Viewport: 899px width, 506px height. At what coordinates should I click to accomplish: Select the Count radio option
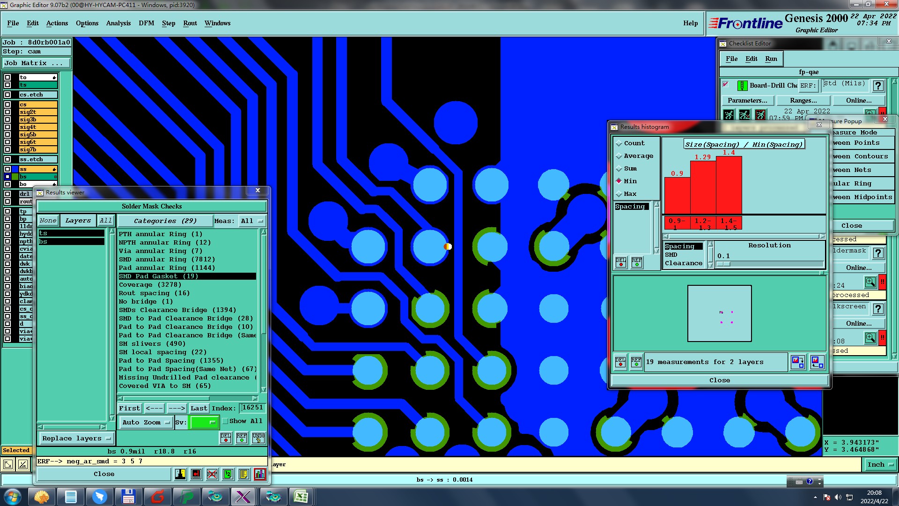tap(619, 143)
